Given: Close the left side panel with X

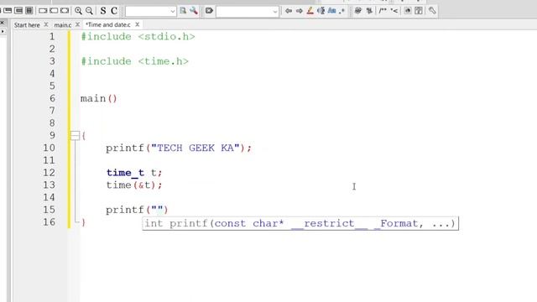Looking at the screenshot, I should pyautogui.click(x=2, y=23).
